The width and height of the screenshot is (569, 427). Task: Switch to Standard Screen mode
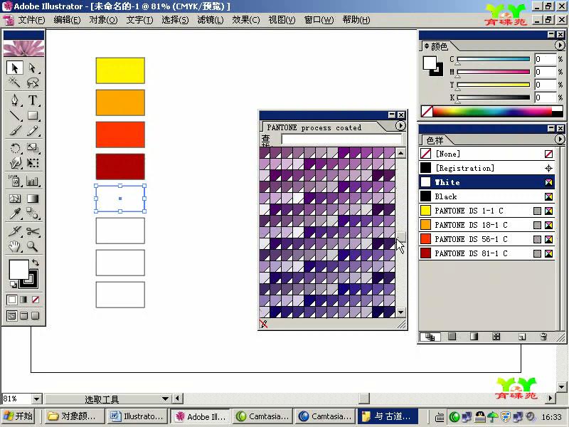coord(12,315)
